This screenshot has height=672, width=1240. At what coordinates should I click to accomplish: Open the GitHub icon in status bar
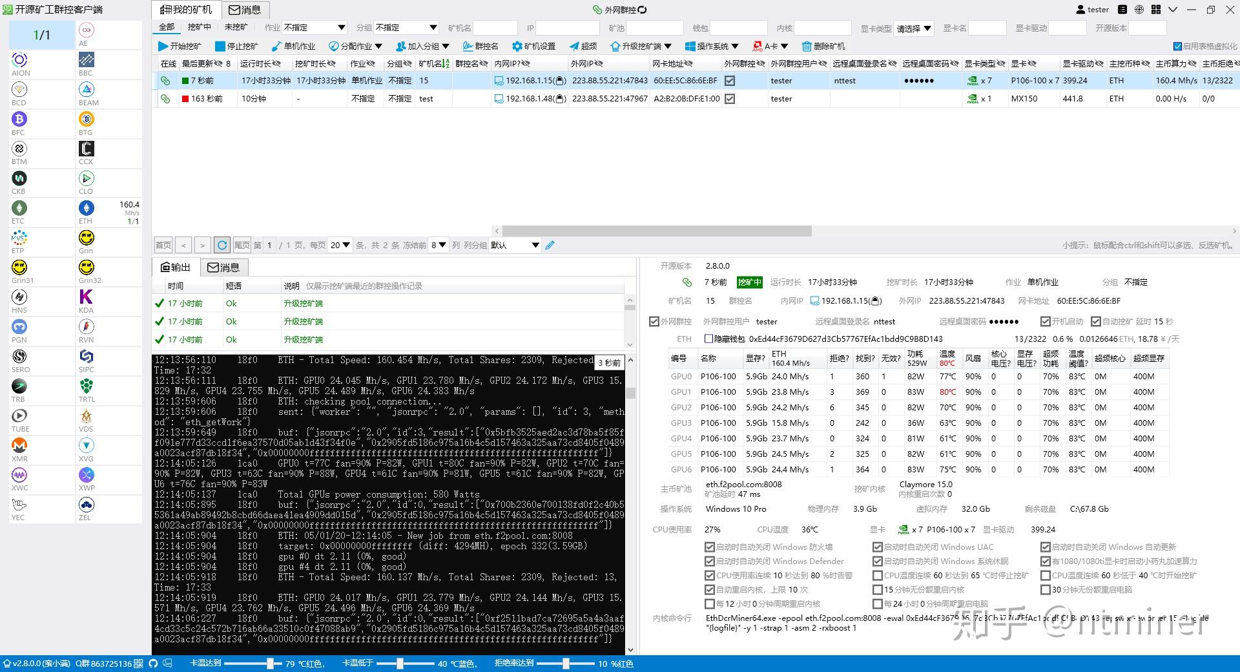153,663
